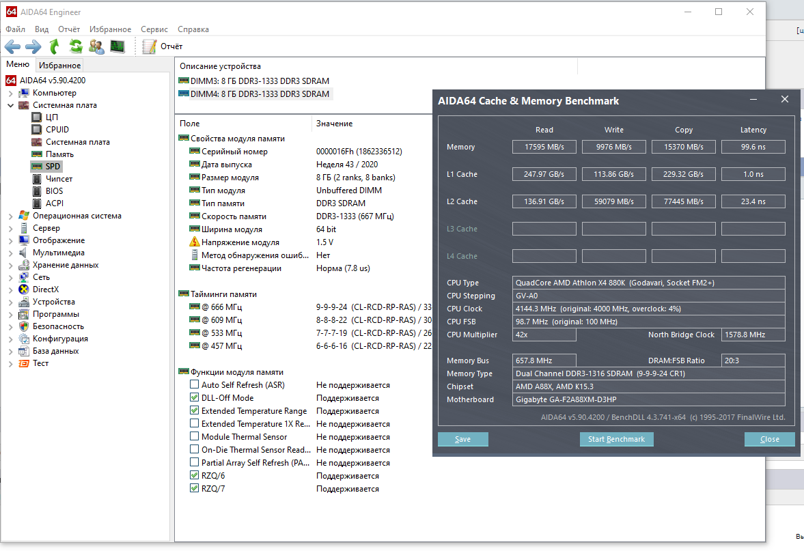
Task: Click the Сервер tower icon
Action: (24, 228)
